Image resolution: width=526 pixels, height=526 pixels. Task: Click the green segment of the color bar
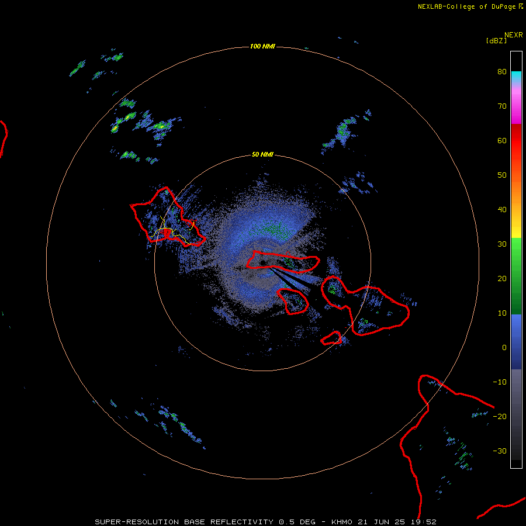click(x=516, y=275)
